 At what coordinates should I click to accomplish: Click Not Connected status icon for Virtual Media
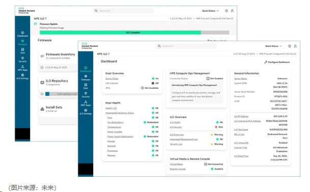(x=206, y=164)
